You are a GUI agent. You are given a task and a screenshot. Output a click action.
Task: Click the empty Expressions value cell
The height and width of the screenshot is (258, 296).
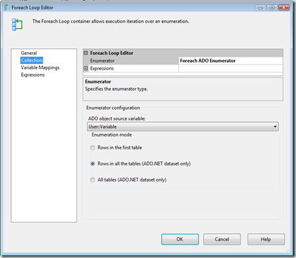pos(231,68)
